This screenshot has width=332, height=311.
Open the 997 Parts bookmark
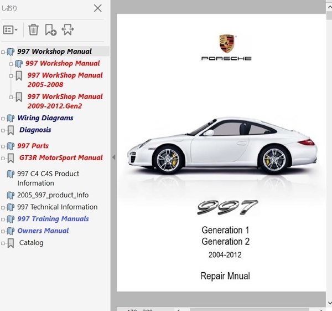[33, 146]
